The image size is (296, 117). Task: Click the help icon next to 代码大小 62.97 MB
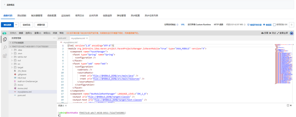click(245, 25)
